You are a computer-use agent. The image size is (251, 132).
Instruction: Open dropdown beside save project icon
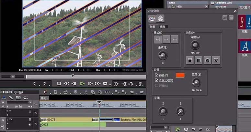81,93
